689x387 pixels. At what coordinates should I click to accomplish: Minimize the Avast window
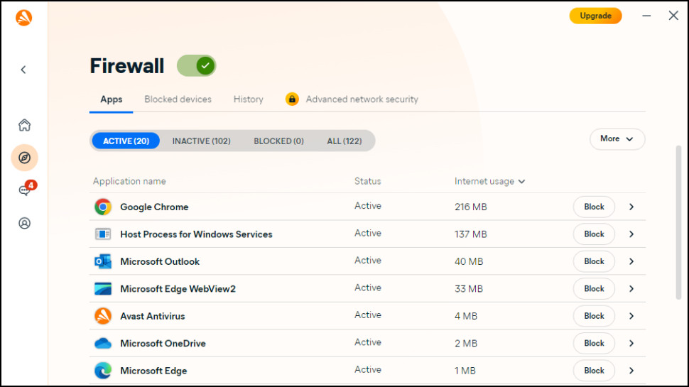pyautogui.click(x=646, y=16)
